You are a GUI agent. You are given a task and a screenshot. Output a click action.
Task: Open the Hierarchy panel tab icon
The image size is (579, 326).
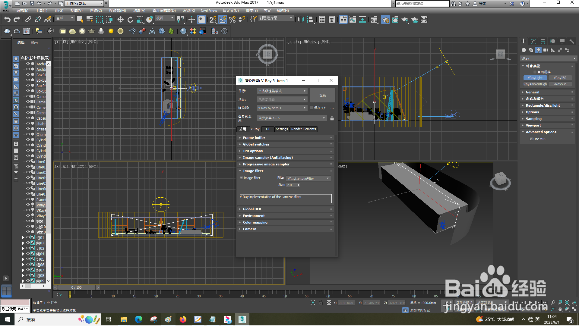tap(543, 41)
